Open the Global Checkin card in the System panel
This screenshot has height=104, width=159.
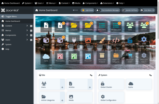coord(111,84)
